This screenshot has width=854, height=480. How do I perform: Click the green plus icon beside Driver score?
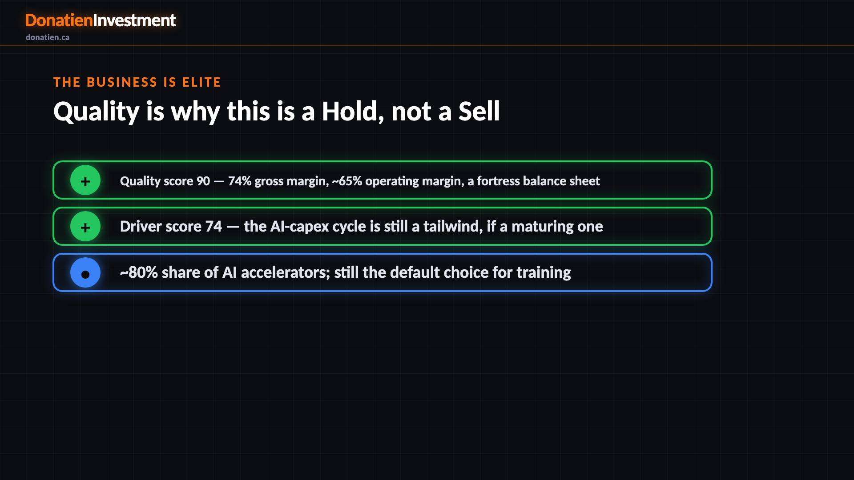85,226
